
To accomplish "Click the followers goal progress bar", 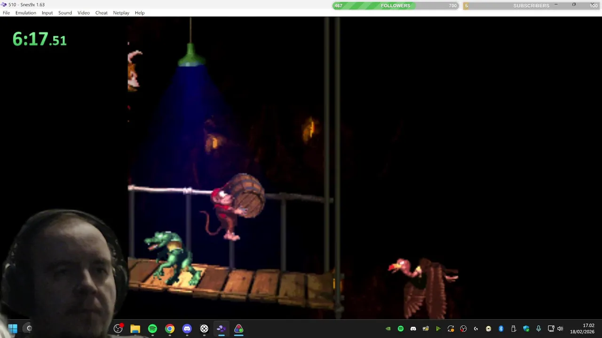I will coord(396,6).
